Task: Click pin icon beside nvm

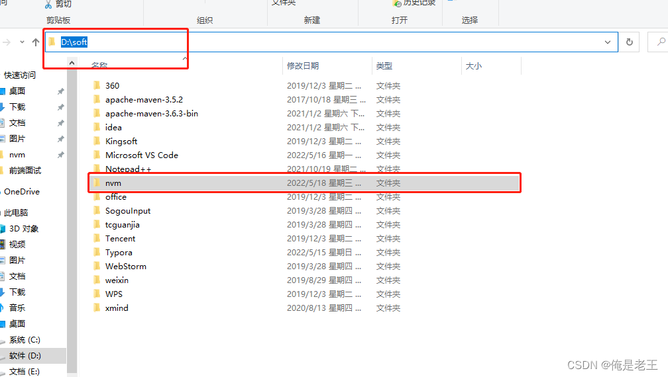Action: (60, 155)
